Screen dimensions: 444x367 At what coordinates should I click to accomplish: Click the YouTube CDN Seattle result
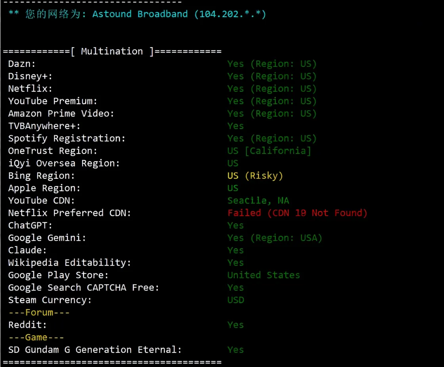[258, 200]
